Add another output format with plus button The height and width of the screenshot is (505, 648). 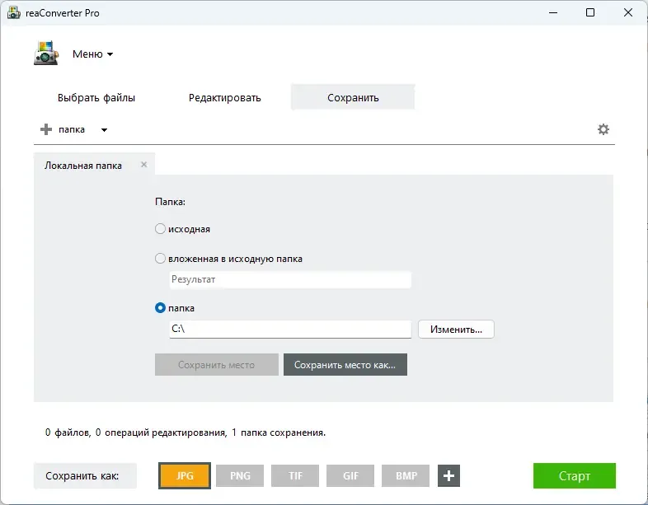(448, 475)
